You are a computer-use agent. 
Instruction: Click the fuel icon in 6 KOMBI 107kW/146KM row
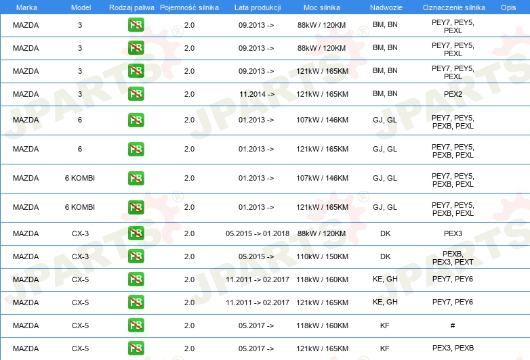pyautogui.click(x=136, y=178)
